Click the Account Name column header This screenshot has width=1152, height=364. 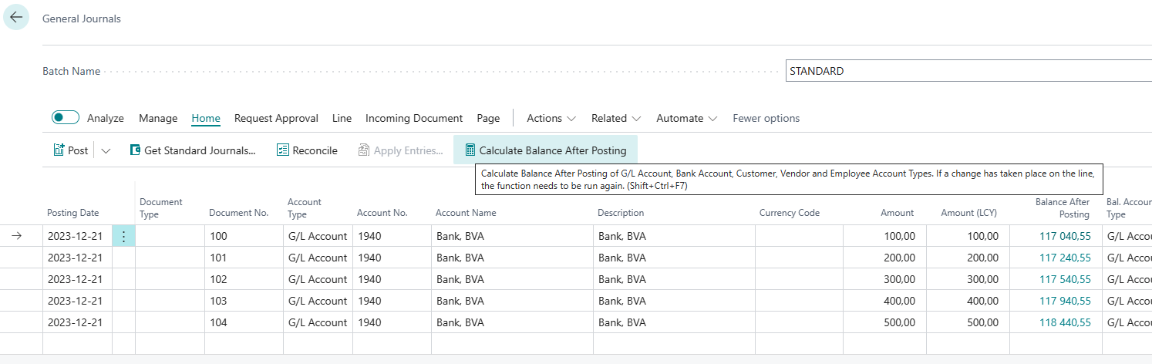coord(466,213)
